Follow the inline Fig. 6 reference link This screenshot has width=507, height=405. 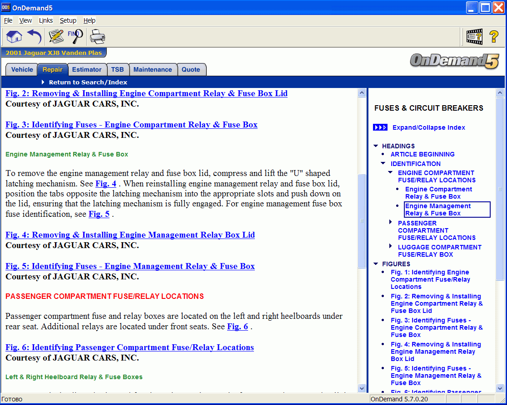238,327
